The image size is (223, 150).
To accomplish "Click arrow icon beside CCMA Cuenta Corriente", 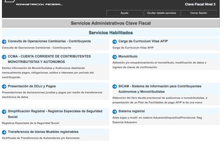I will (4, 57).
